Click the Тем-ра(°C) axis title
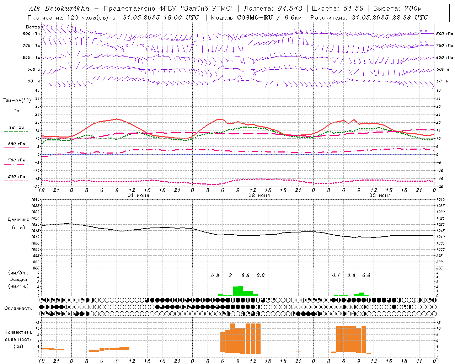 point(17,101)
